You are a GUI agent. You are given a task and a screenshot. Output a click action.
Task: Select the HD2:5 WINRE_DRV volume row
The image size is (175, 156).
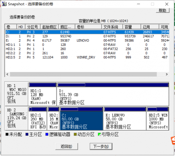pos(58,57)
